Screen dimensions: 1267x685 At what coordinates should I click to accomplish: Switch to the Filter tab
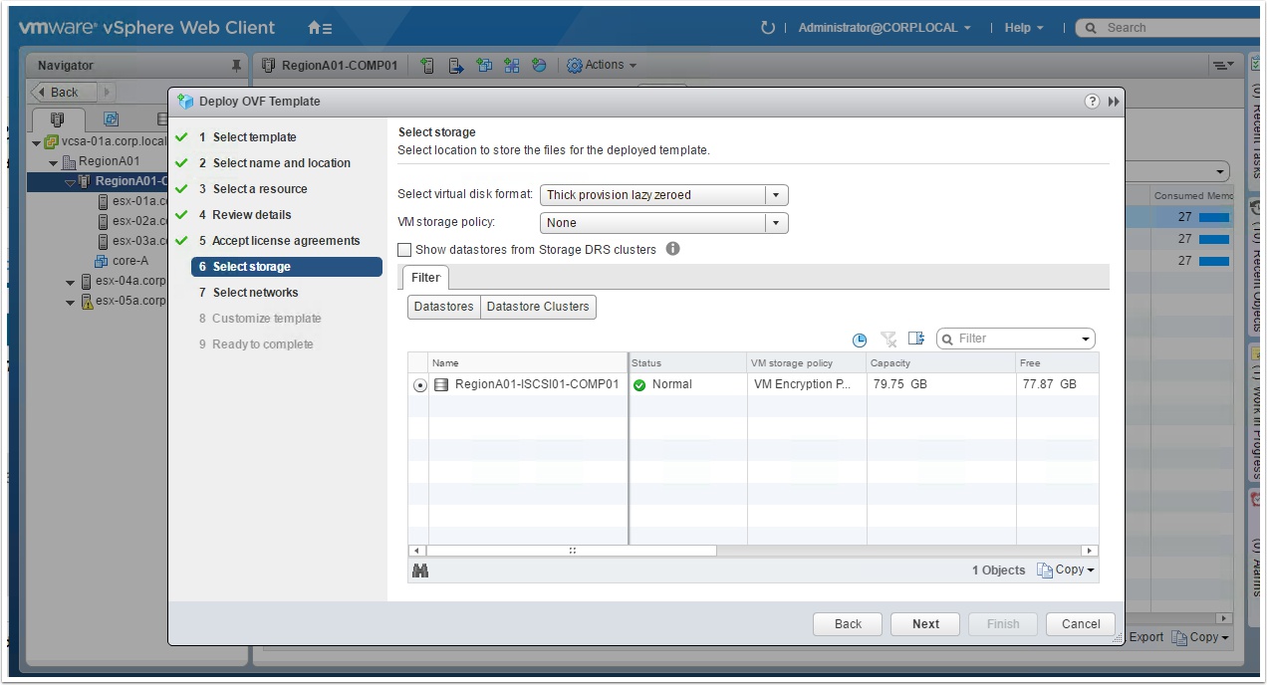pyautogui.click(x=425, y=278)
